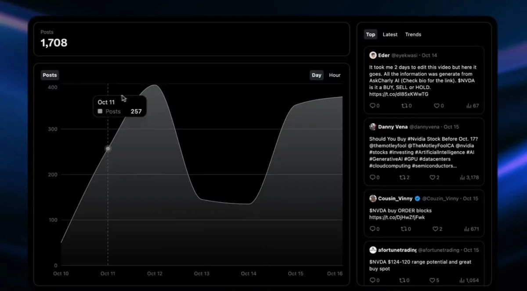Click reply icon on afortunetrading's post
This screenshot has height=291, width=527.
point(372,280)
